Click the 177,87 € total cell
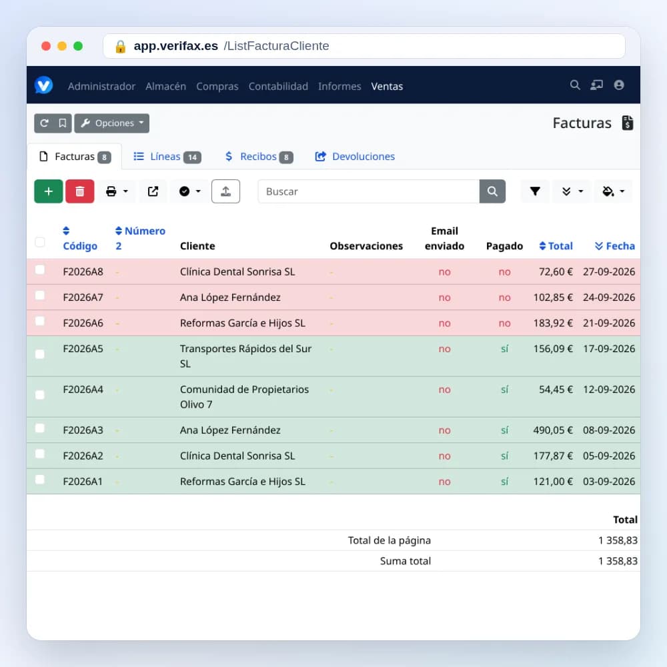The height and width of the screenshot is (667, 667). click(x=553, y=456)
